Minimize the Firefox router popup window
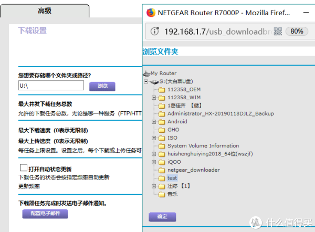 [306, 13]
